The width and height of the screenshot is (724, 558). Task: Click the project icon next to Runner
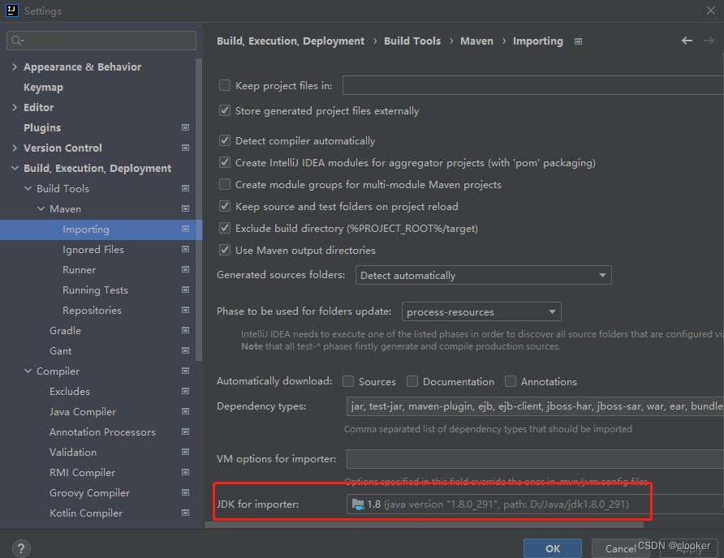tap(185, 269)
